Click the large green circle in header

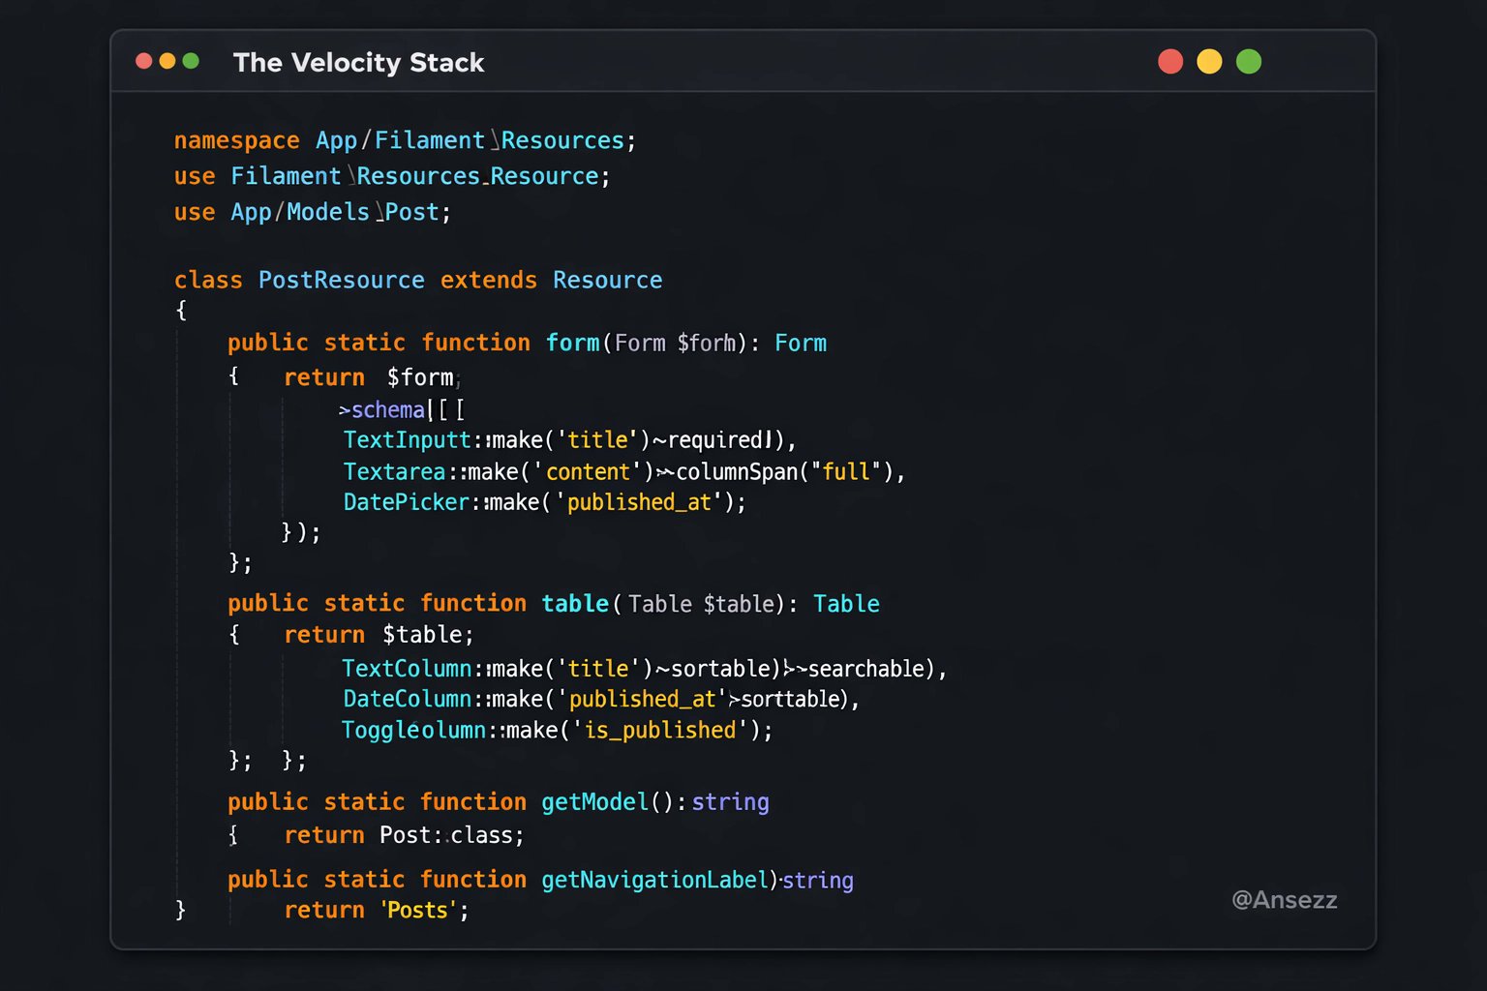[1249, 62]
